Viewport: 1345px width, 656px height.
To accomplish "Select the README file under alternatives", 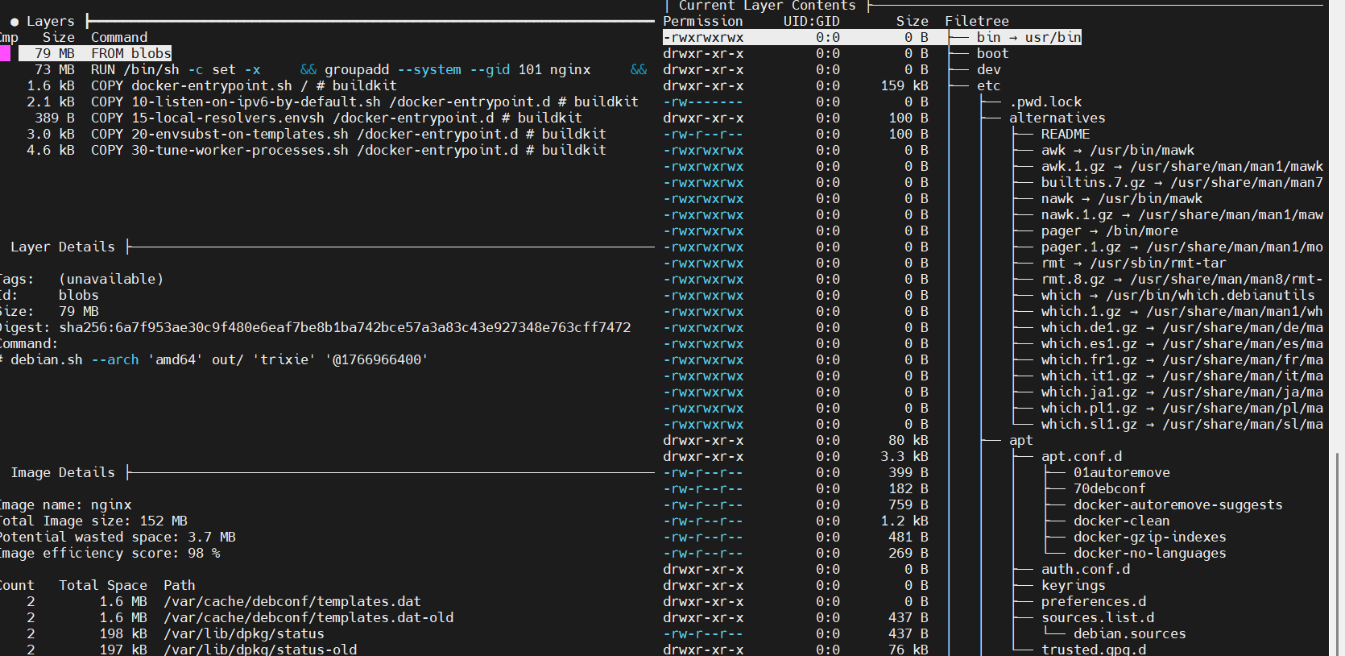I will (1066, 134).
